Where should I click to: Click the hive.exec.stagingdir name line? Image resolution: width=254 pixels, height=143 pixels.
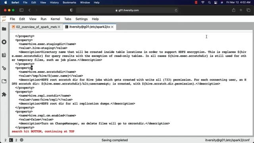click(47, 44)
